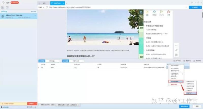
Task: Click the data row cell with value 14
Action: [98, 67]
